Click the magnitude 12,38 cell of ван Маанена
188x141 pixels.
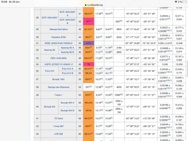click(99, 87)
